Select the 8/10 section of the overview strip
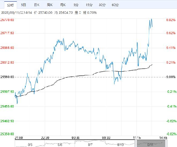This screenshot has width=177, height=147. pos(120,145)
